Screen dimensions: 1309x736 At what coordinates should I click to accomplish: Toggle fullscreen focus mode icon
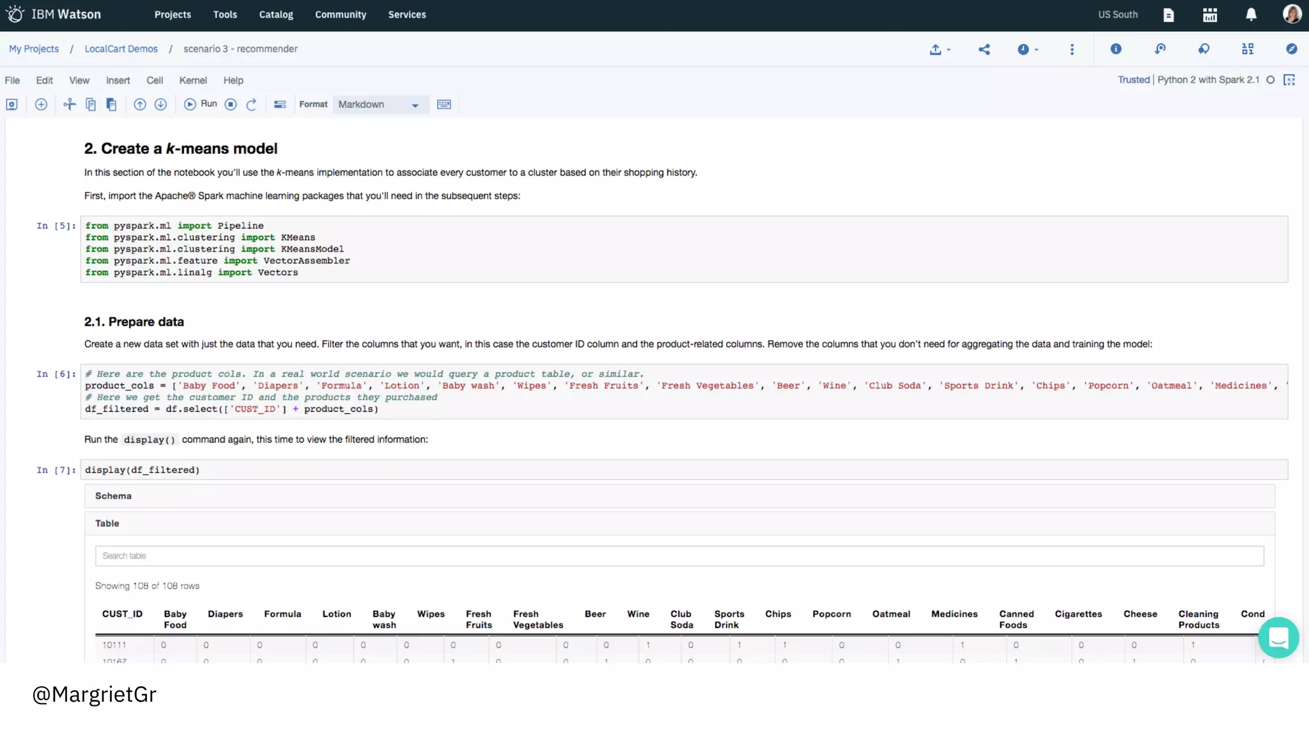[x=1289, y=80]
